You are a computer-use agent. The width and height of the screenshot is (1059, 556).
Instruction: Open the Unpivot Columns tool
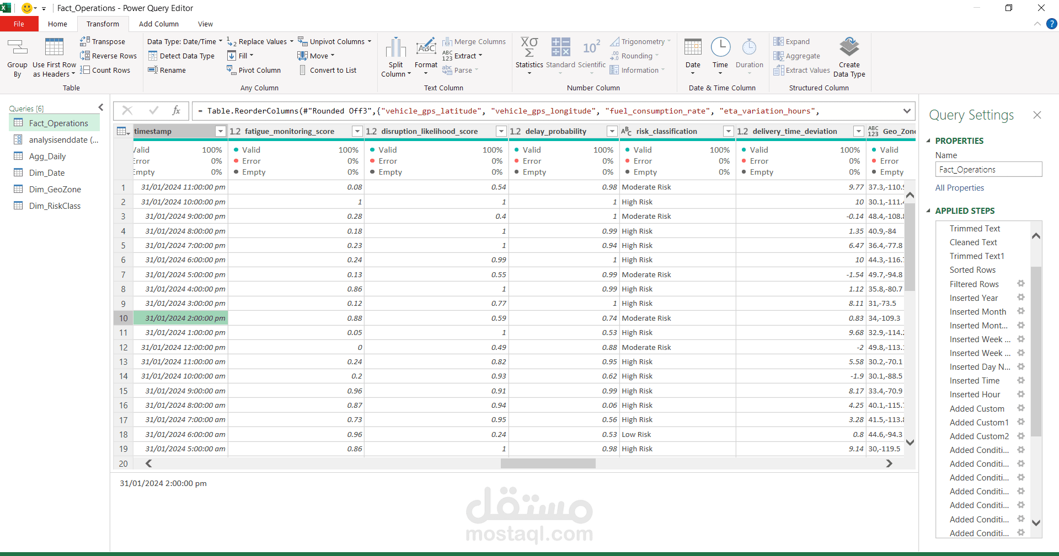click(x=335, y=41)
